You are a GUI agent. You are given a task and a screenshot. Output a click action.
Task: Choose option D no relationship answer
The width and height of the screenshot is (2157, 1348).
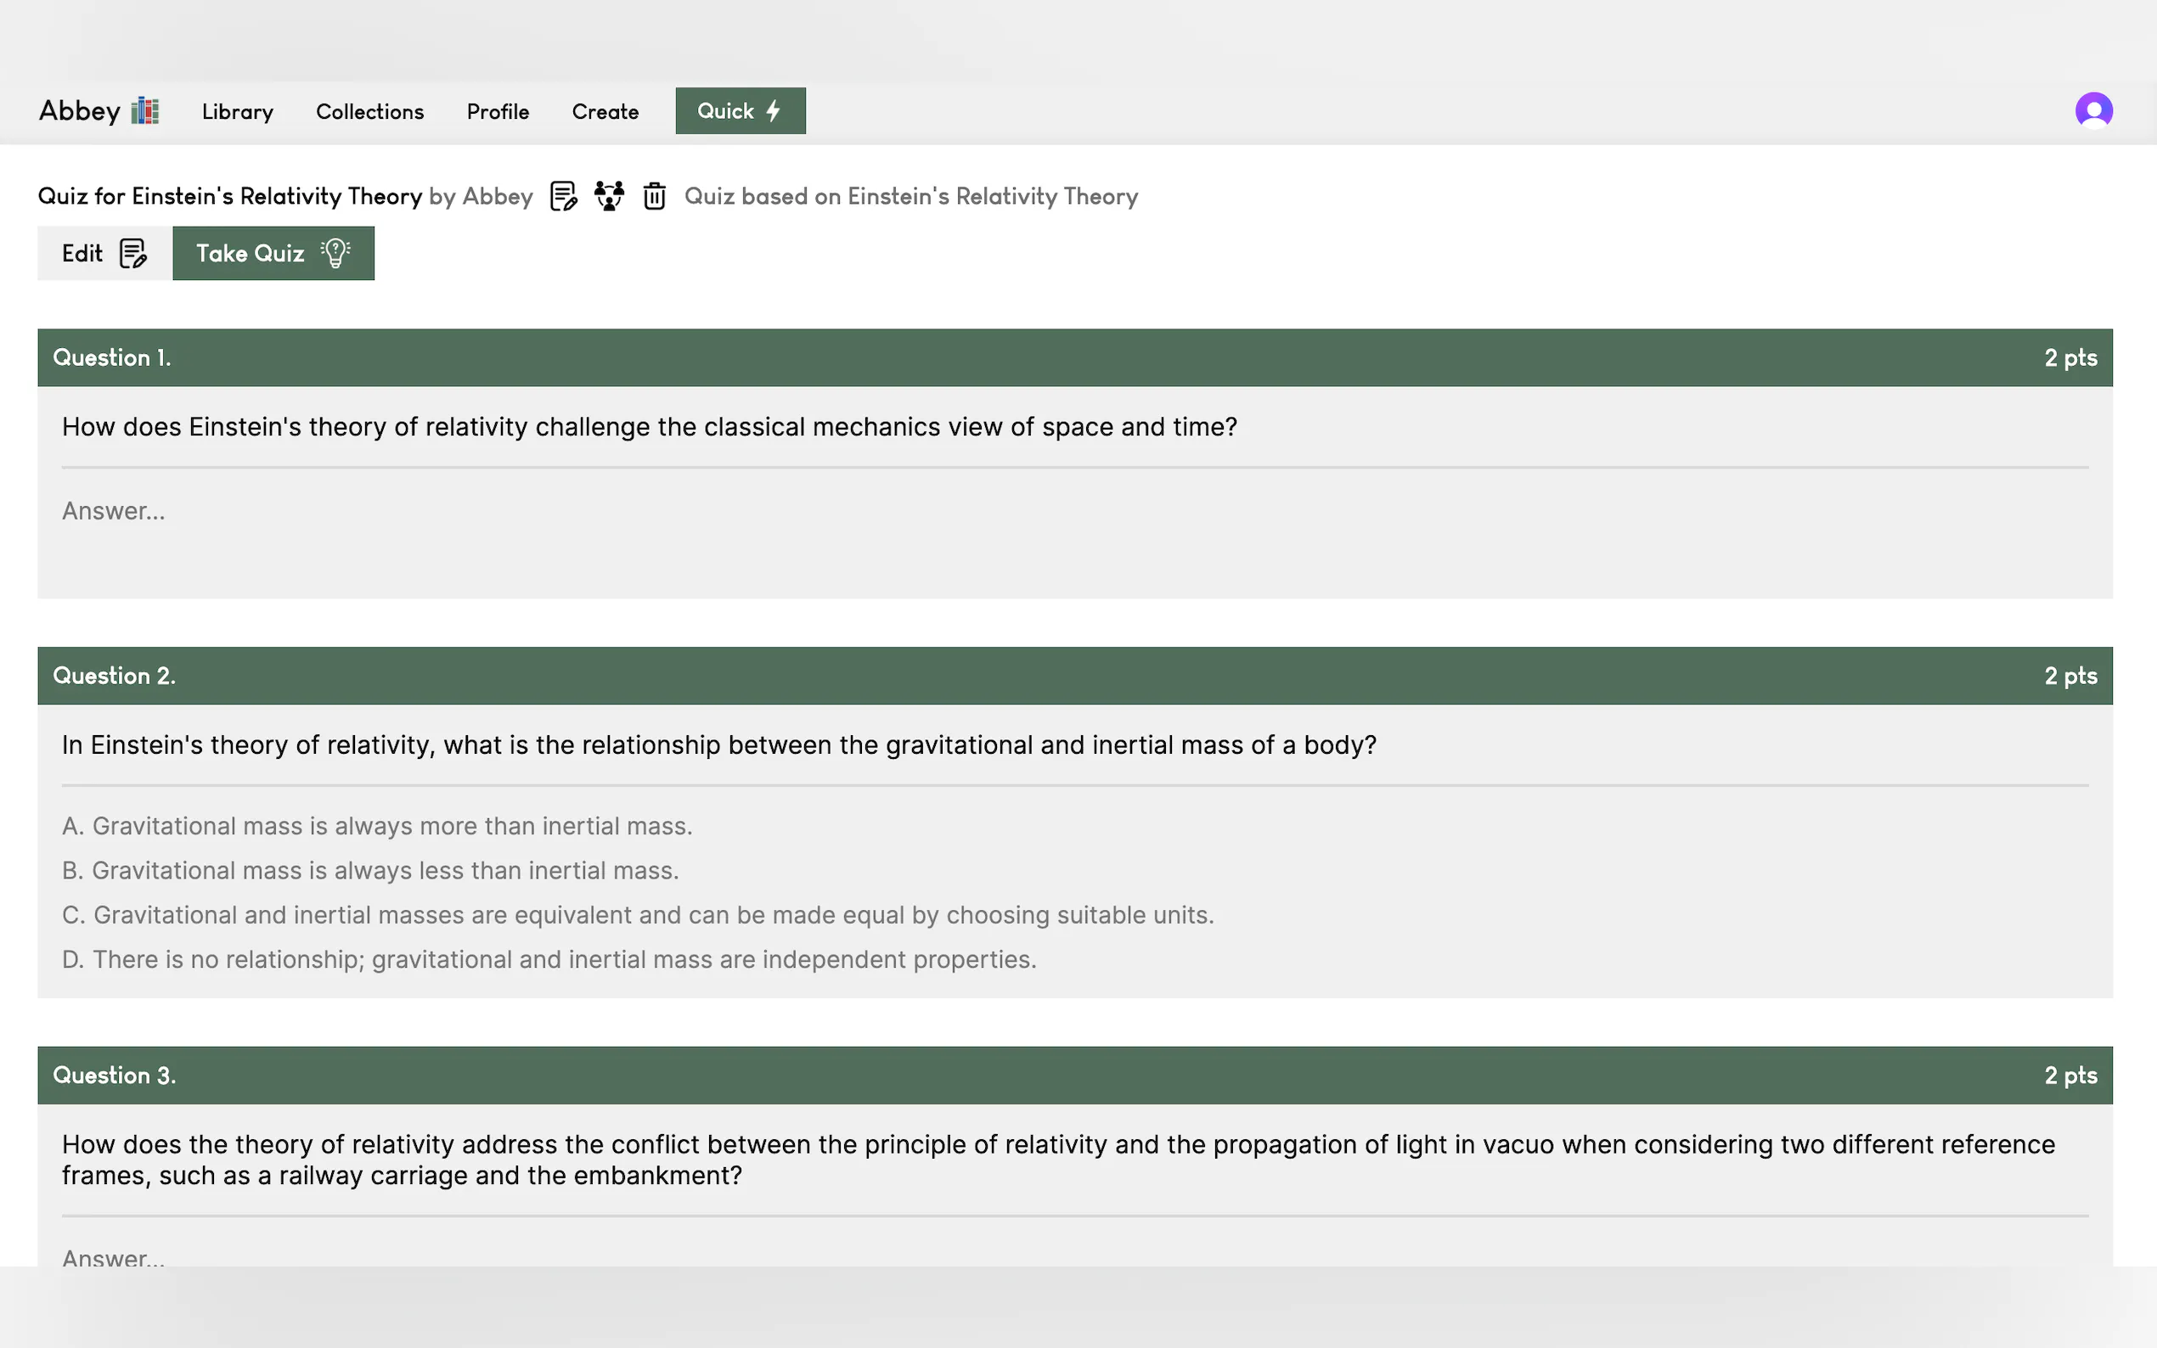pyautogui.click(x=549, y=959)
